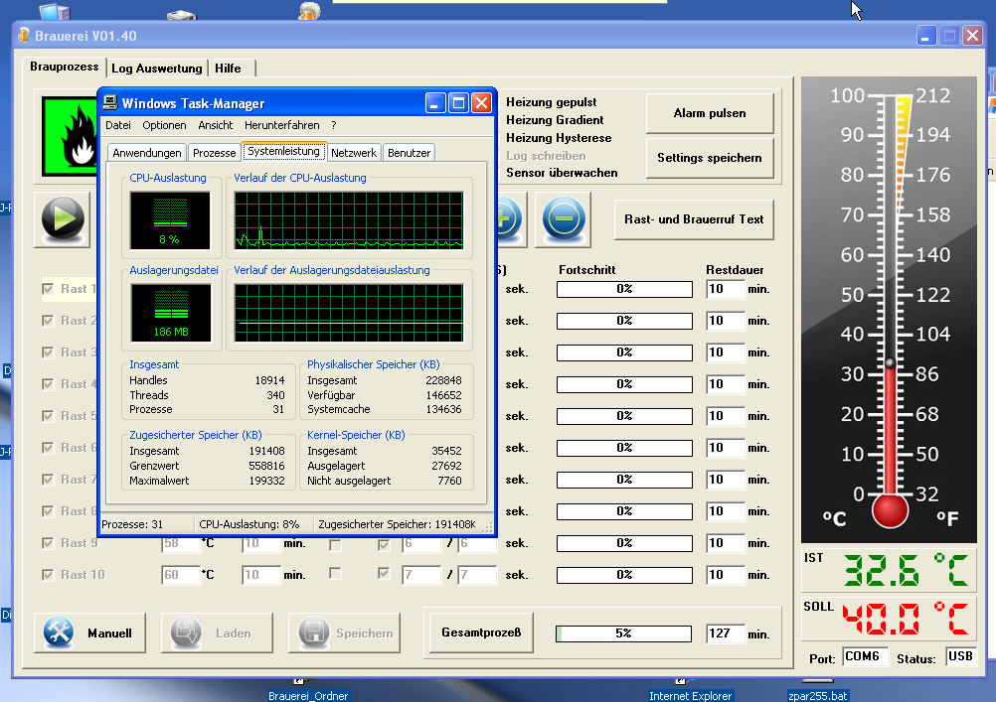Open the Ansicht menu in Task-Manager
This screenshot has height=702, width=996.
(216, 126)
